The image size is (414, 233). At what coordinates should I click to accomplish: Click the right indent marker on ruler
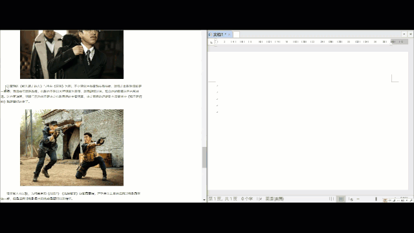[391, 45]
